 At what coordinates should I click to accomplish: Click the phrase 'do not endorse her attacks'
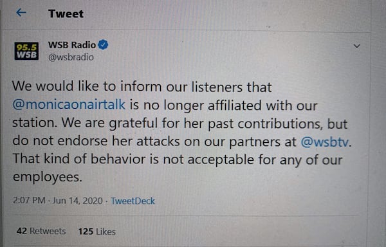pyautogui.click(x=96, y=141)
